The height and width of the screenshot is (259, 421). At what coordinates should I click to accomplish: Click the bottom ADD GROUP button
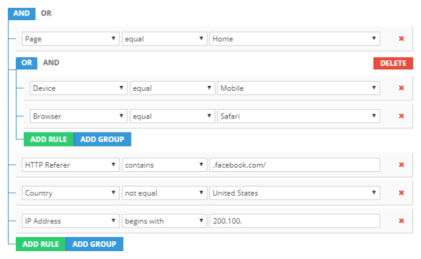(94, 244)
